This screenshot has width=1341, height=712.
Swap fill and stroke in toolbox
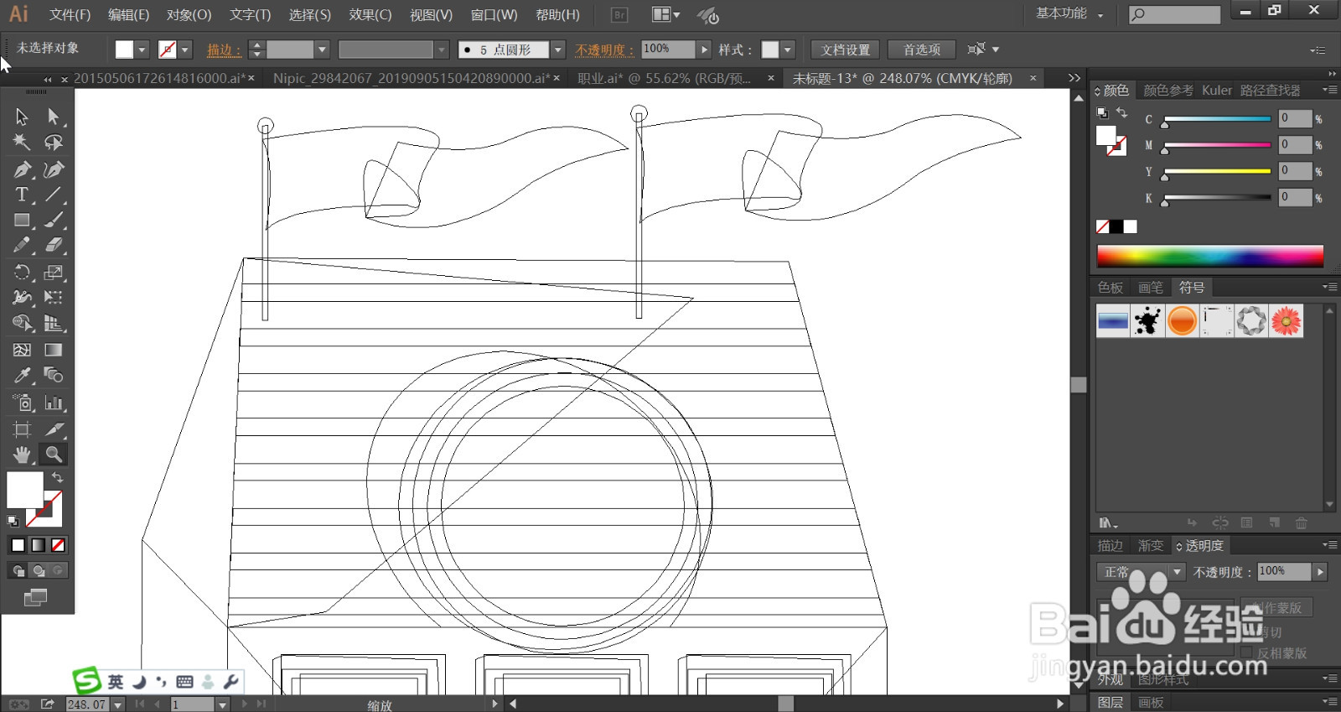coord(57,477)
